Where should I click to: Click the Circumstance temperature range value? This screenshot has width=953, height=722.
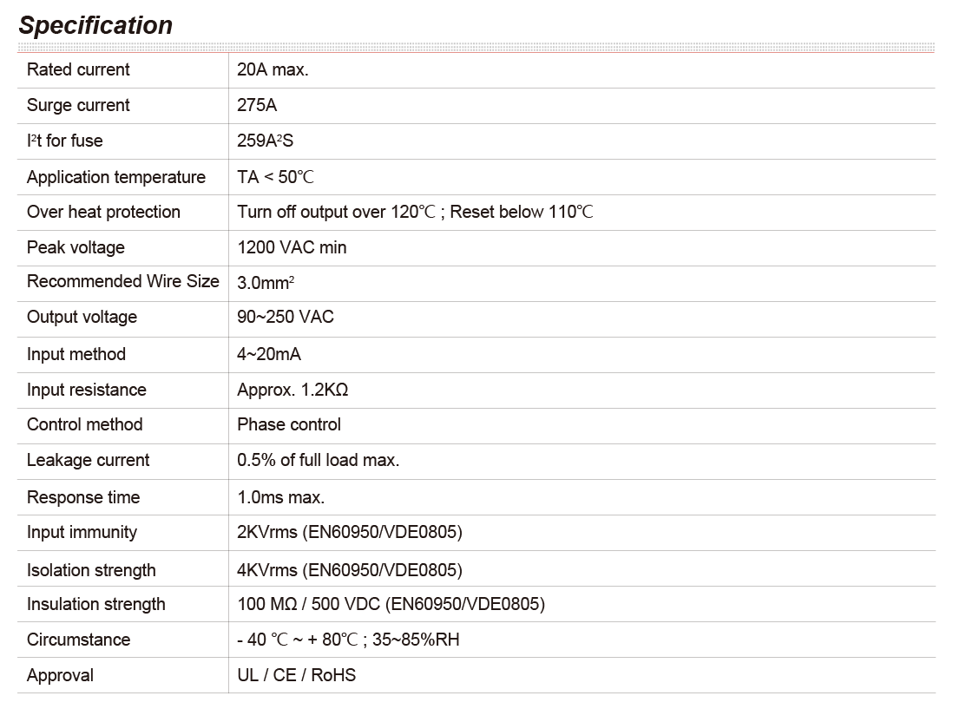pyautogui.click(x=348, y=640)
